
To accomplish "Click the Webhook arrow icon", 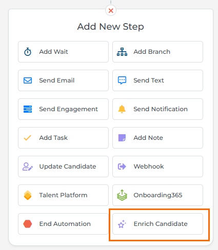I will [122, 166].
